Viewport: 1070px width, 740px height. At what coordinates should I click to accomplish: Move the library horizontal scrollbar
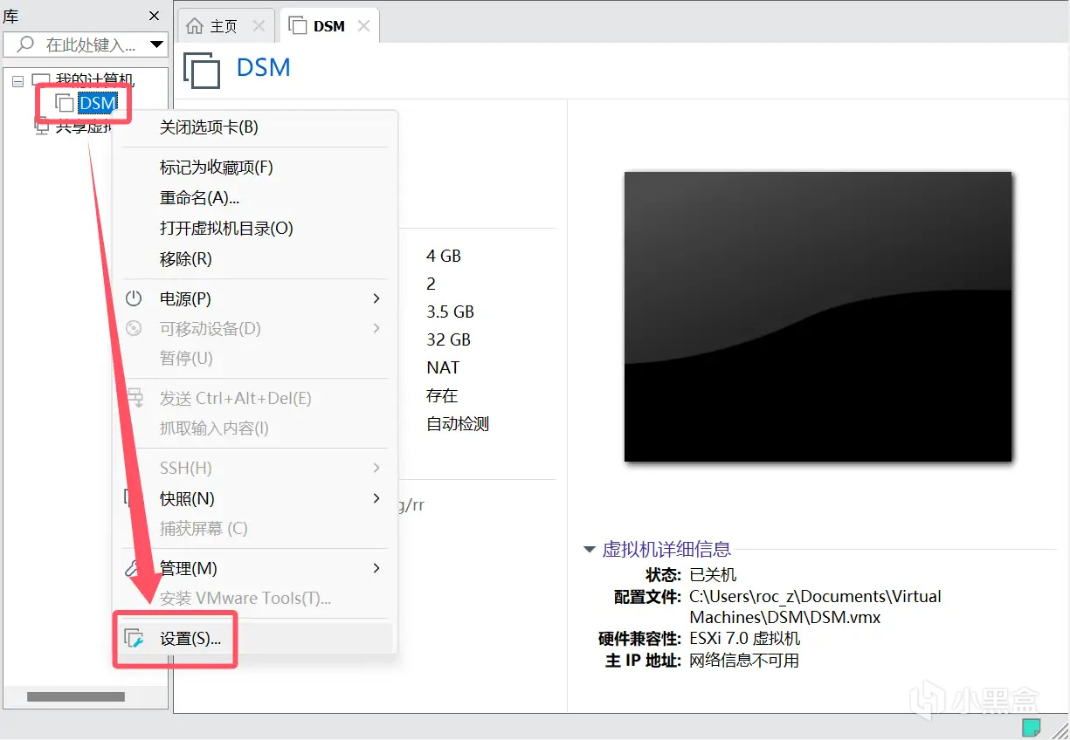(x=76, y=696)
